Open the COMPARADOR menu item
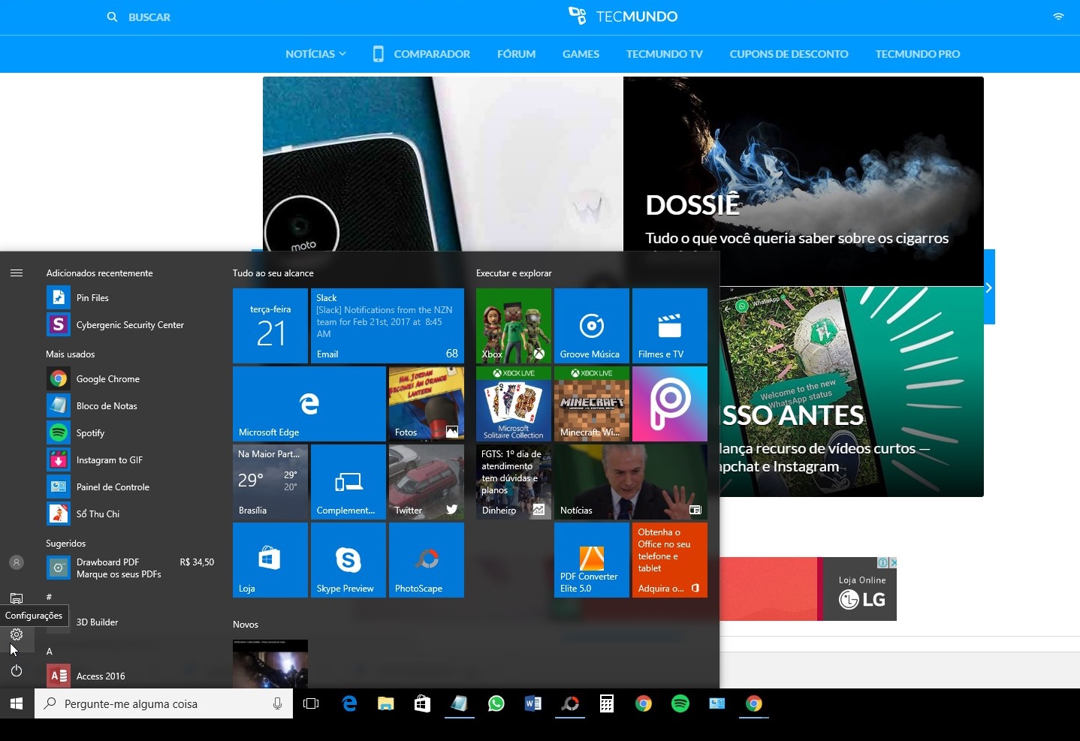The height and width of the screenshot is (741, 1080). (421, 54)
